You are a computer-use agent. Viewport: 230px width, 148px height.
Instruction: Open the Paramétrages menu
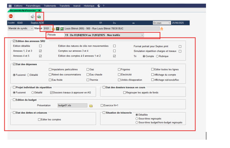33,6
